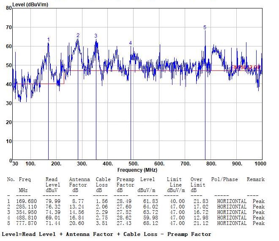Click the read level value 69.01
The height and width of the screenshot is (241, 279).
point(53,218)
